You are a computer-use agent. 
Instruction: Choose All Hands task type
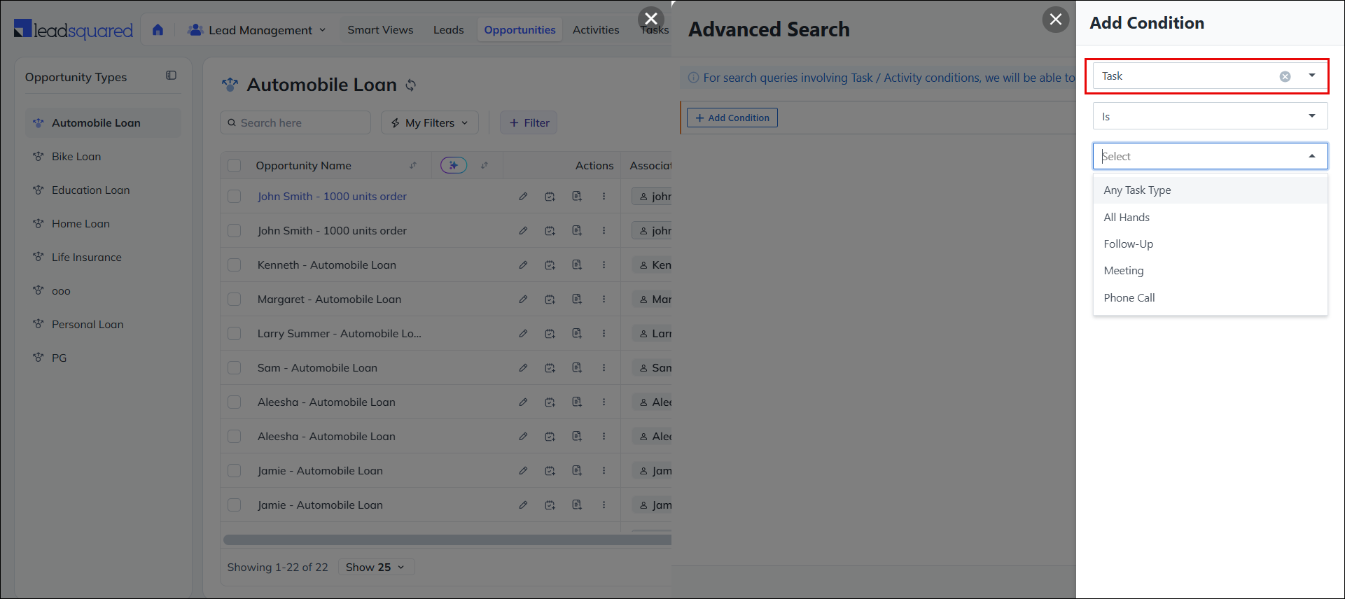tap(1210, 217)
